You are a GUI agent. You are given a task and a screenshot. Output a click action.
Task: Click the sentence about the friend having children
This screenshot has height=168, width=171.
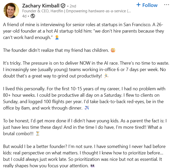click(x=56, y=50)
